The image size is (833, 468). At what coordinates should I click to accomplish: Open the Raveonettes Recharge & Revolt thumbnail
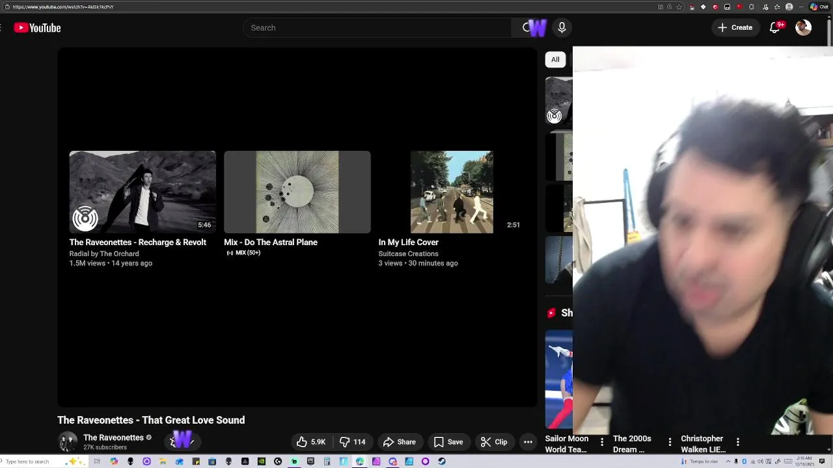(x=143, y=192)
